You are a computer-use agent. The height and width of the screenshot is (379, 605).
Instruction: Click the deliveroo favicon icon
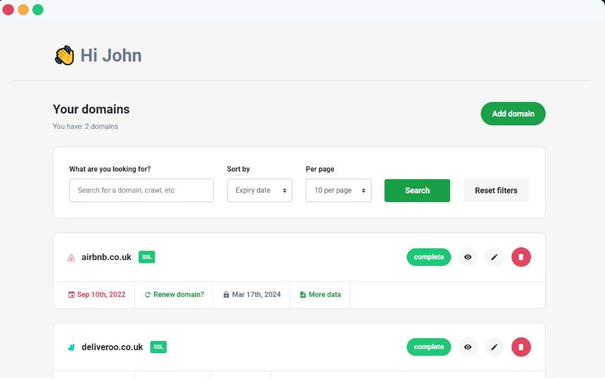pyautogui.click(x=72, y=347)
